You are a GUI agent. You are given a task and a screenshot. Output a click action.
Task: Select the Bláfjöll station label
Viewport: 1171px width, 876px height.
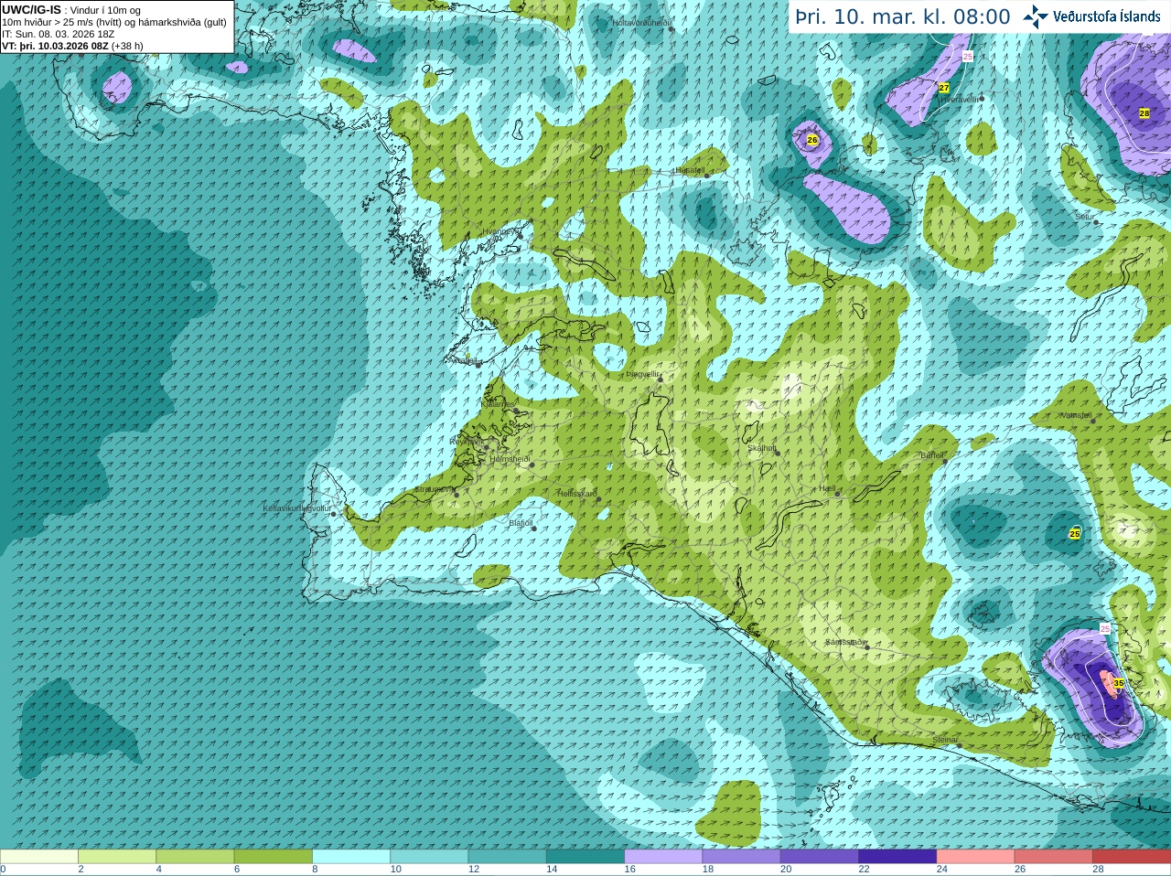pyautogui.click(x=521, y=523)
